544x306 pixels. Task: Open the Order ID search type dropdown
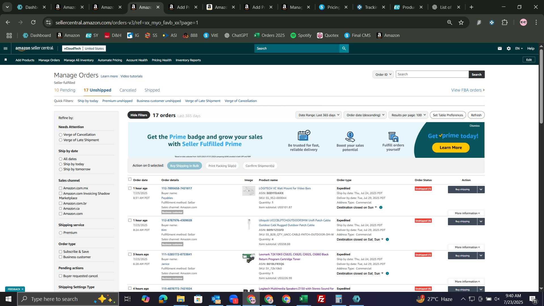[x=383, y=75]
